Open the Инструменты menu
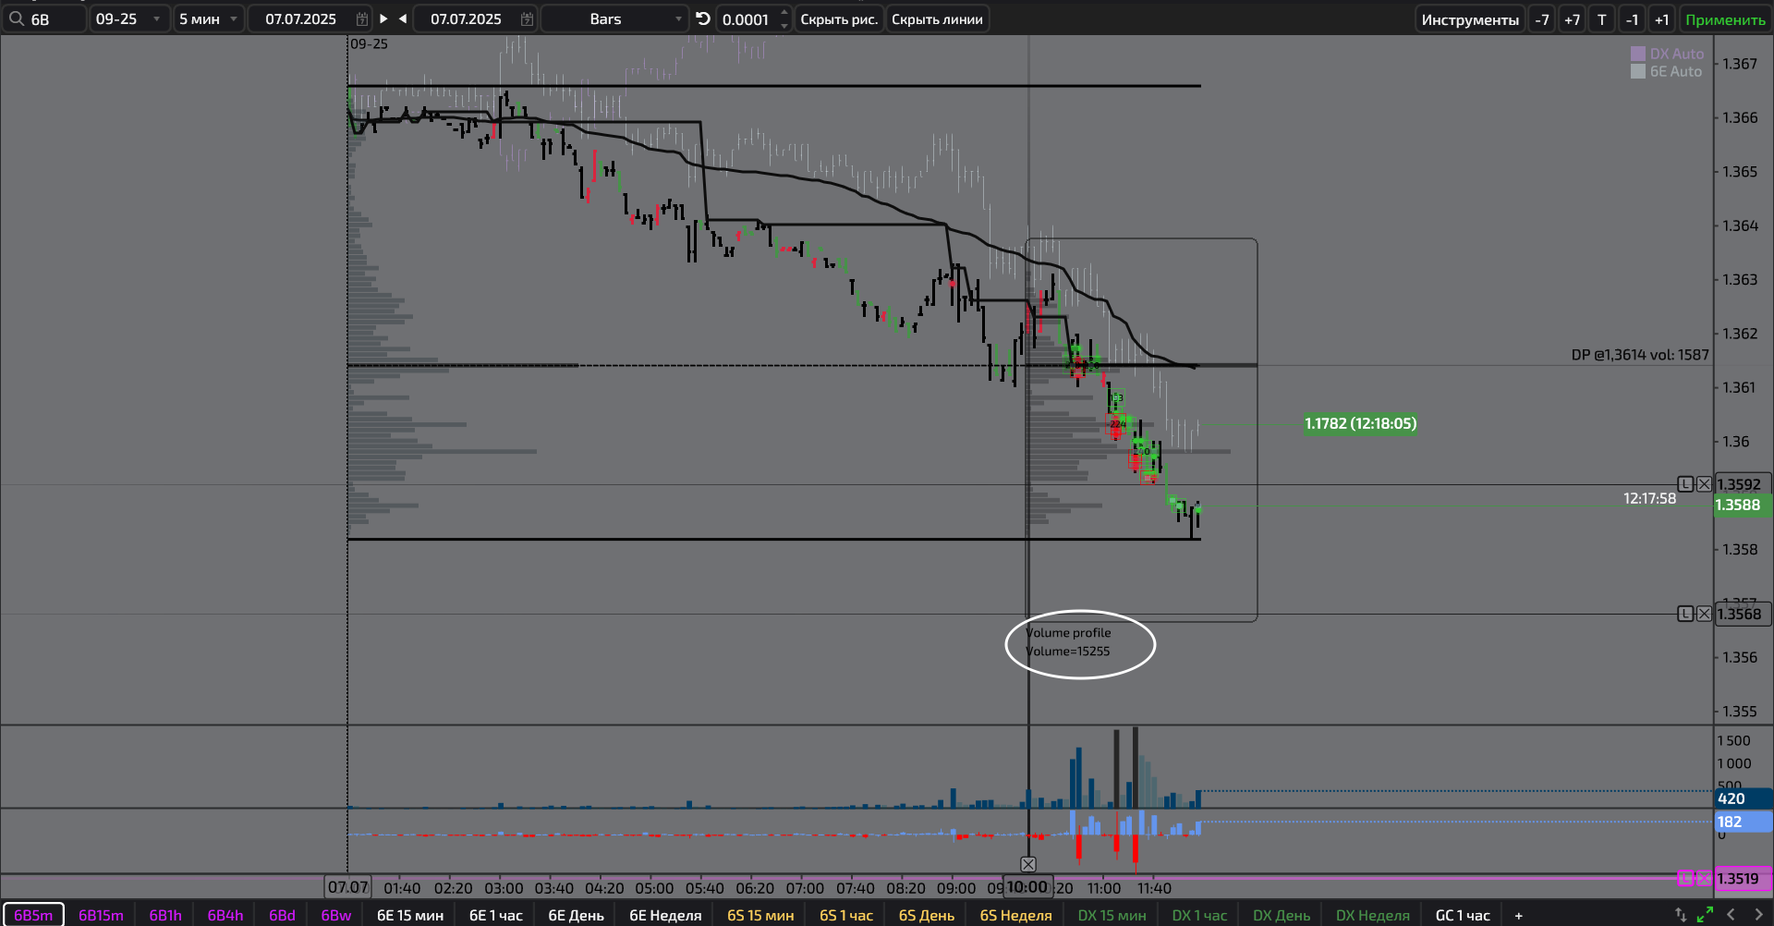This screenshot has height=926, width=1774. tap(1470, 19)
